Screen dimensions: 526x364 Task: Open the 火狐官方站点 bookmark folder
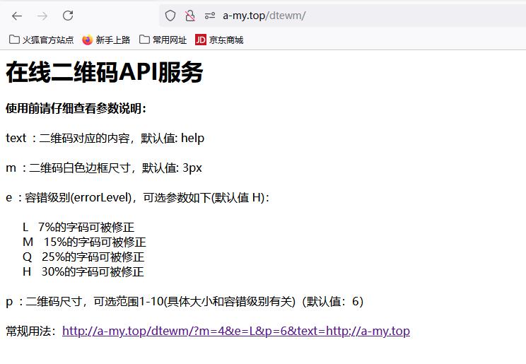pyautogui.click(x=41, y=40)
